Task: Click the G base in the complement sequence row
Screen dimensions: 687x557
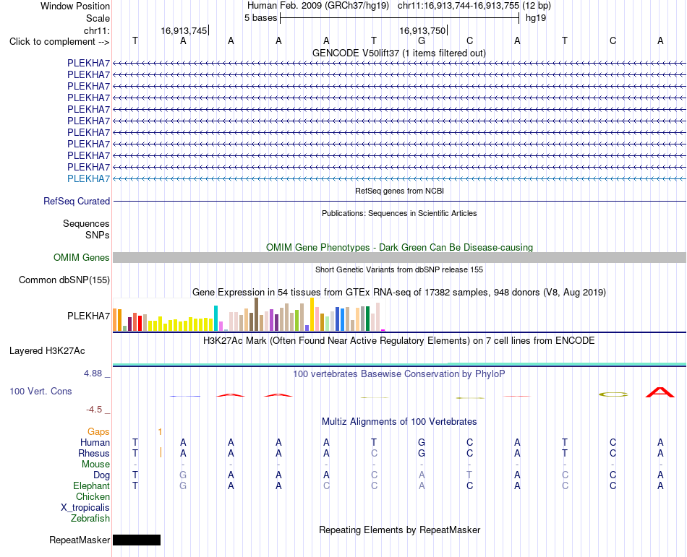Action: (x=422, y=41)
